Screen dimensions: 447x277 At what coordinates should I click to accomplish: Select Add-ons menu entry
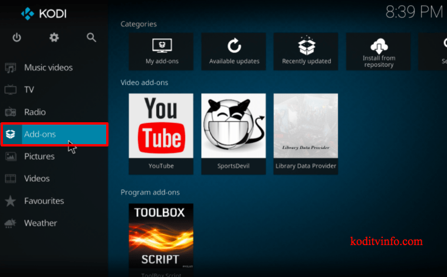[x=54, y=134]
